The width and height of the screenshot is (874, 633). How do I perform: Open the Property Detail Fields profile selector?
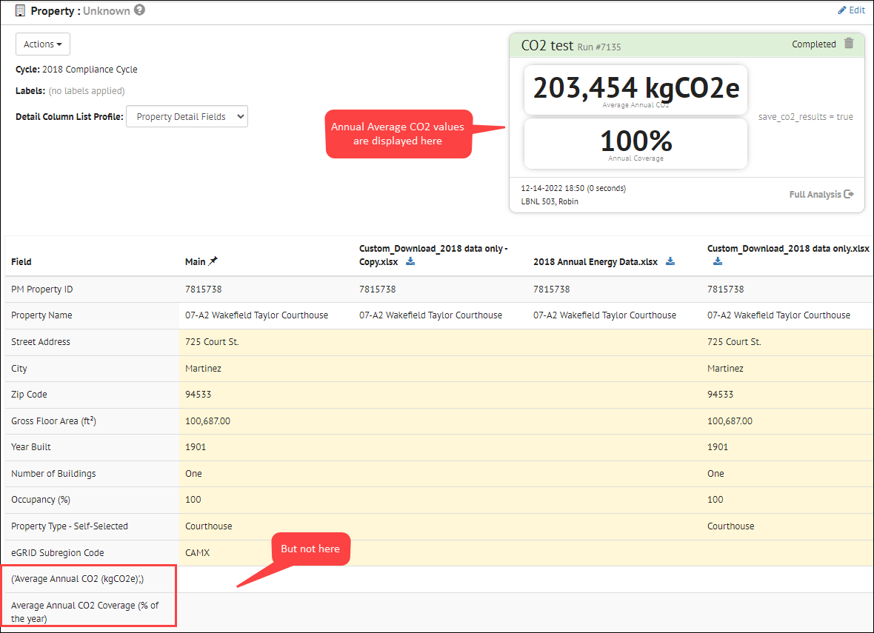(187, 116)
